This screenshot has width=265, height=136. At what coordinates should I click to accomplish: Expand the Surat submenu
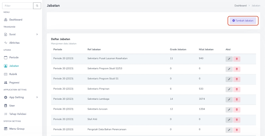(37, 34)
